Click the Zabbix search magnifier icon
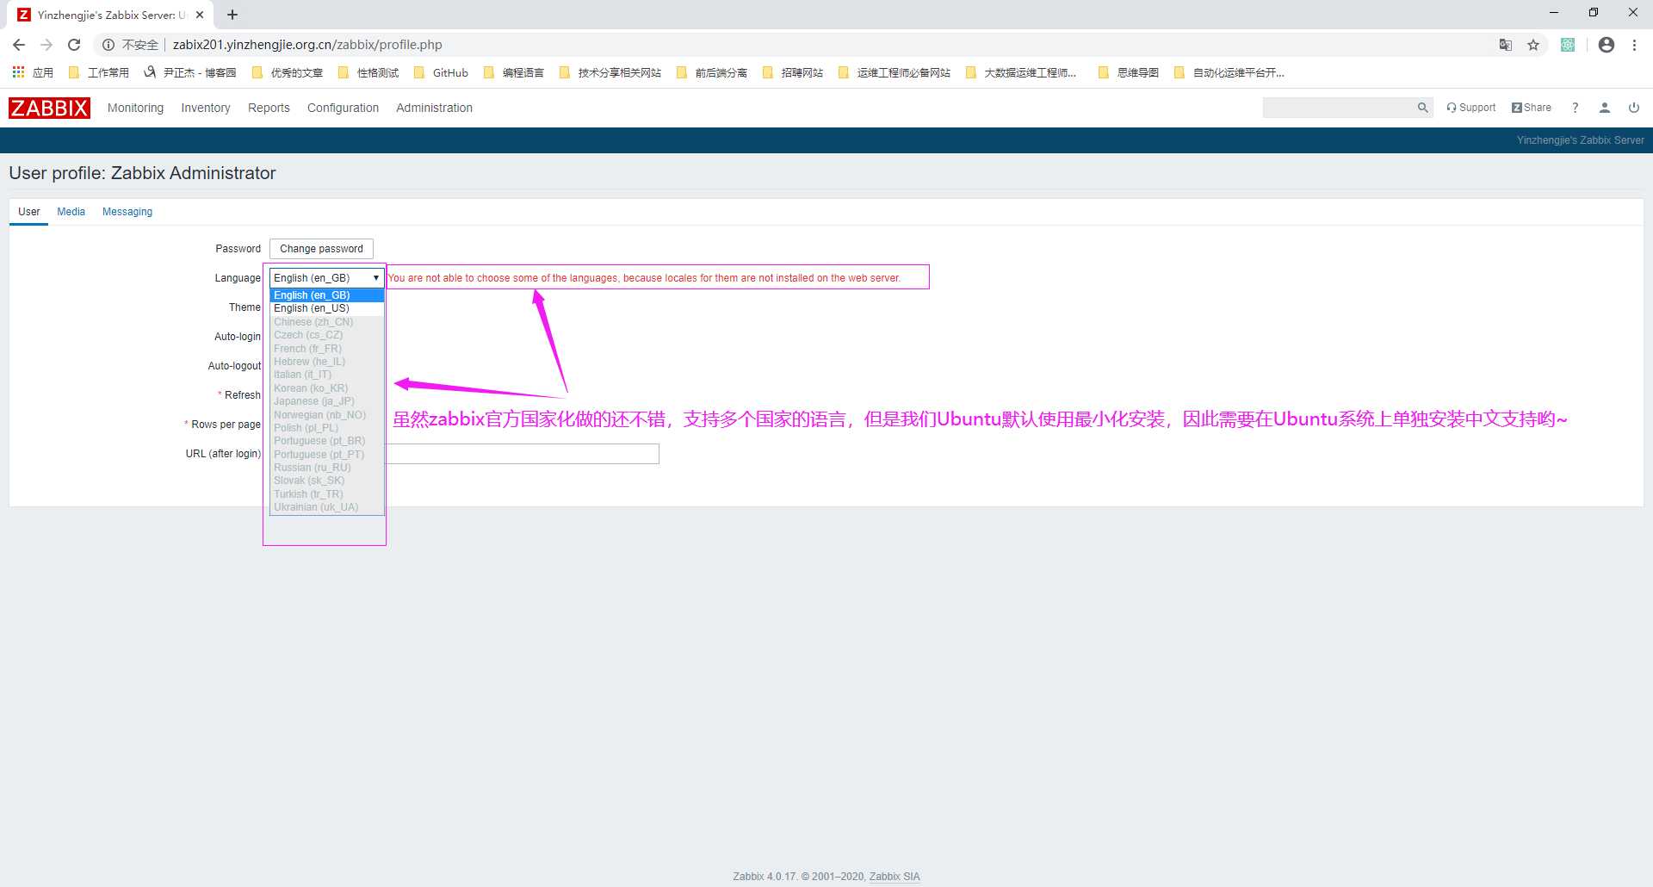This screenshot has width=1653, height=887. point(1422,108)
